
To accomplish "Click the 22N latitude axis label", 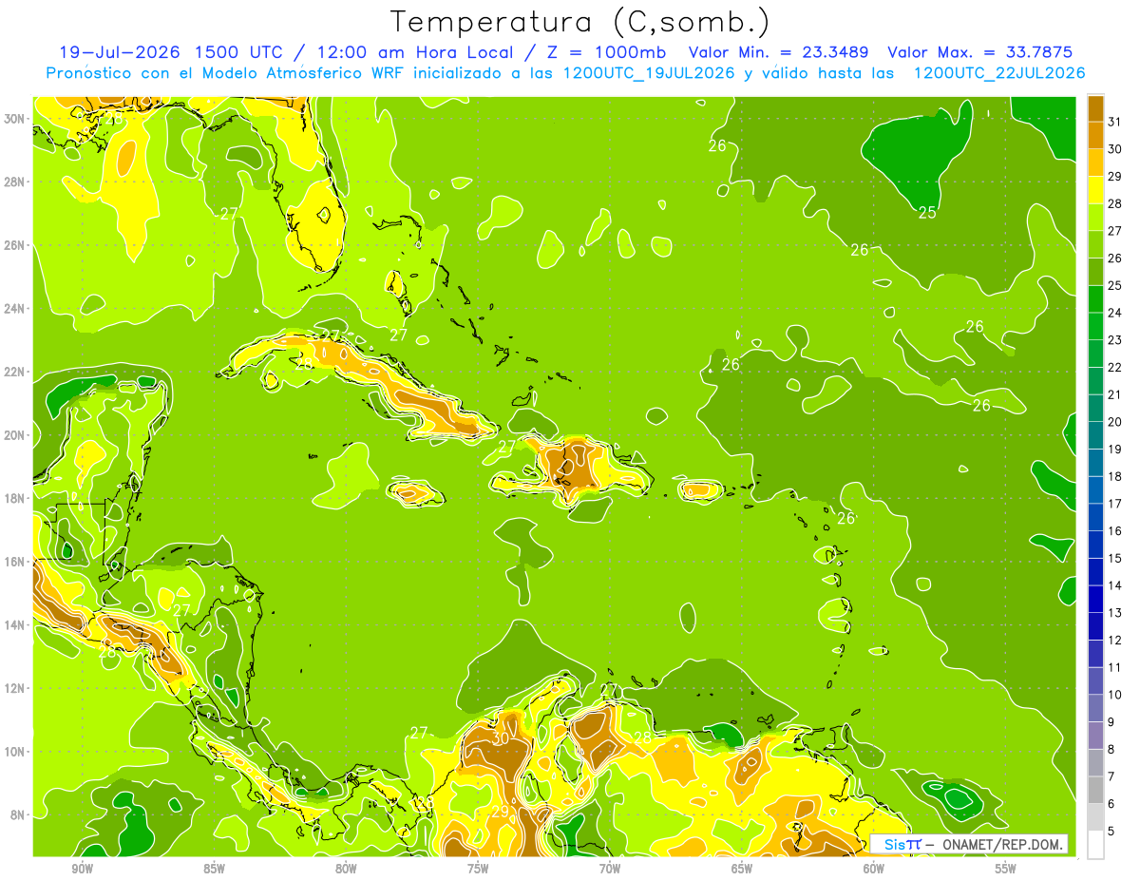I will tap(14, 372).
